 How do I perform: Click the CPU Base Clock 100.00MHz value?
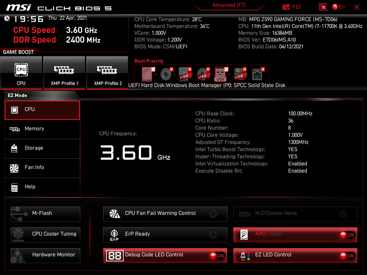coord(300,114)
